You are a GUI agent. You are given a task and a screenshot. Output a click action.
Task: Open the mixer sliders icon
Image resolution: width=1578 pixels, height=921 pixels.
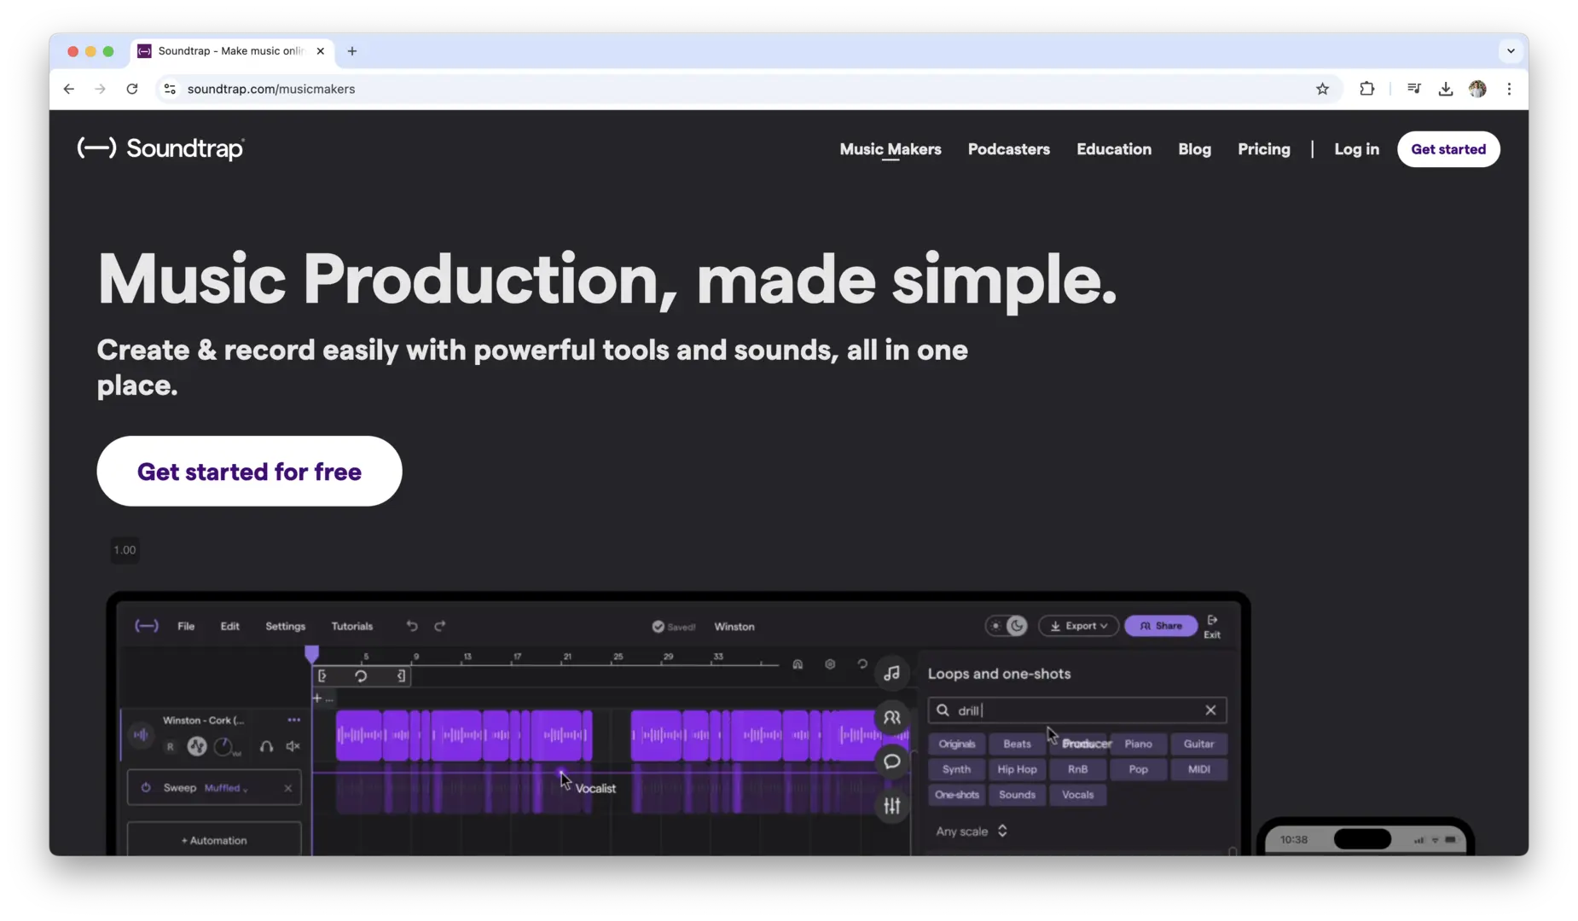[x=892, y=806]
